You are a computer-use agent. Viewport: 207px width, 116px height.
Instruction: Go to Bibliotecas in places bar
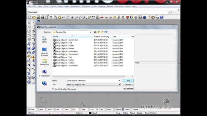(x=45, y=62)
